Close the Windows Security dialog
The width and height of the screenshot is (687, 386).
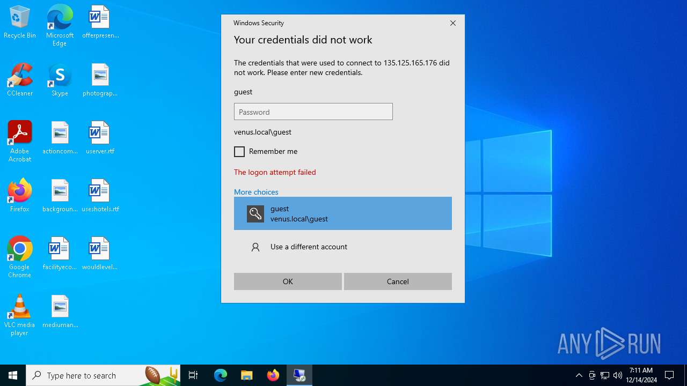point(453,23)
